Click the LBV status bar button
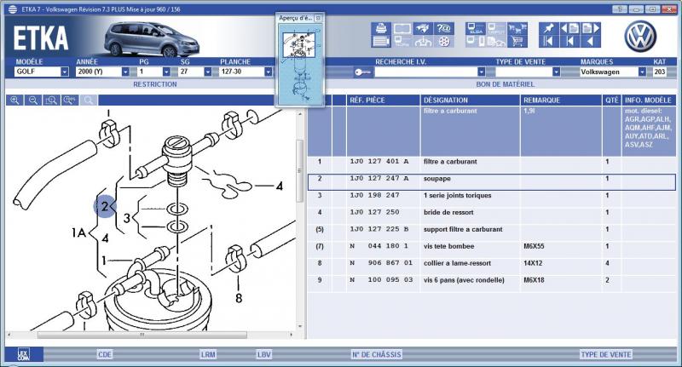Viewport: 682px width, 367px height. [264, 355]
